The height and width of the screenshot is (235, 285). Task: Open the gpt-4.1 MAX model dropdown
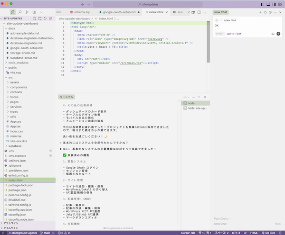(235, 34)
